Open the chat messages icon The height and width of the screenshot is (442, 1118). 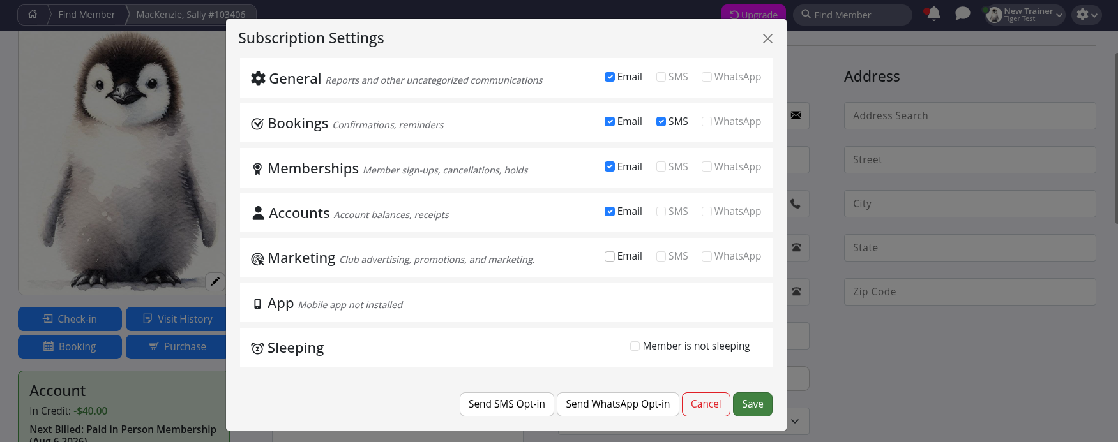coord(962,14)
